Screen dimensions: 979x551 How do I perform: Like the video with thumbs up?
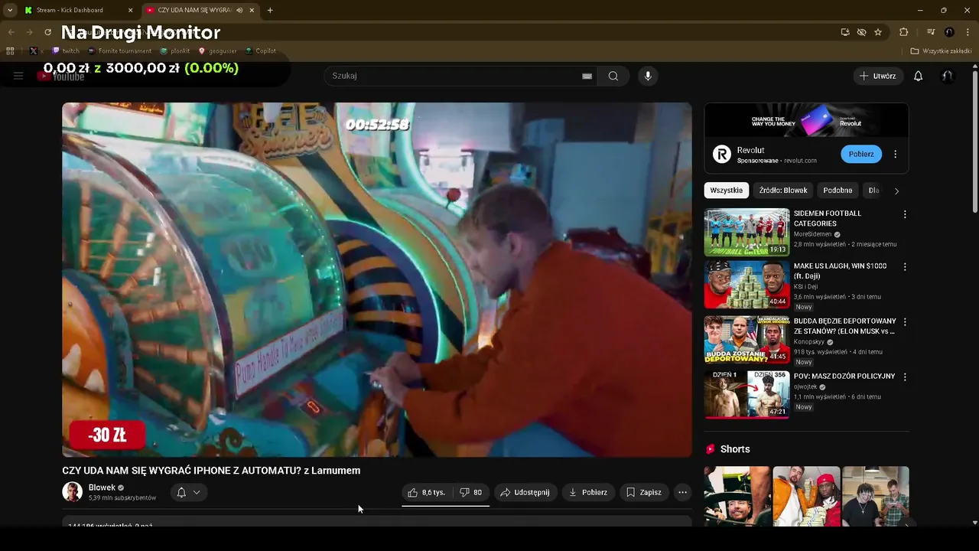tap(427, 493)
